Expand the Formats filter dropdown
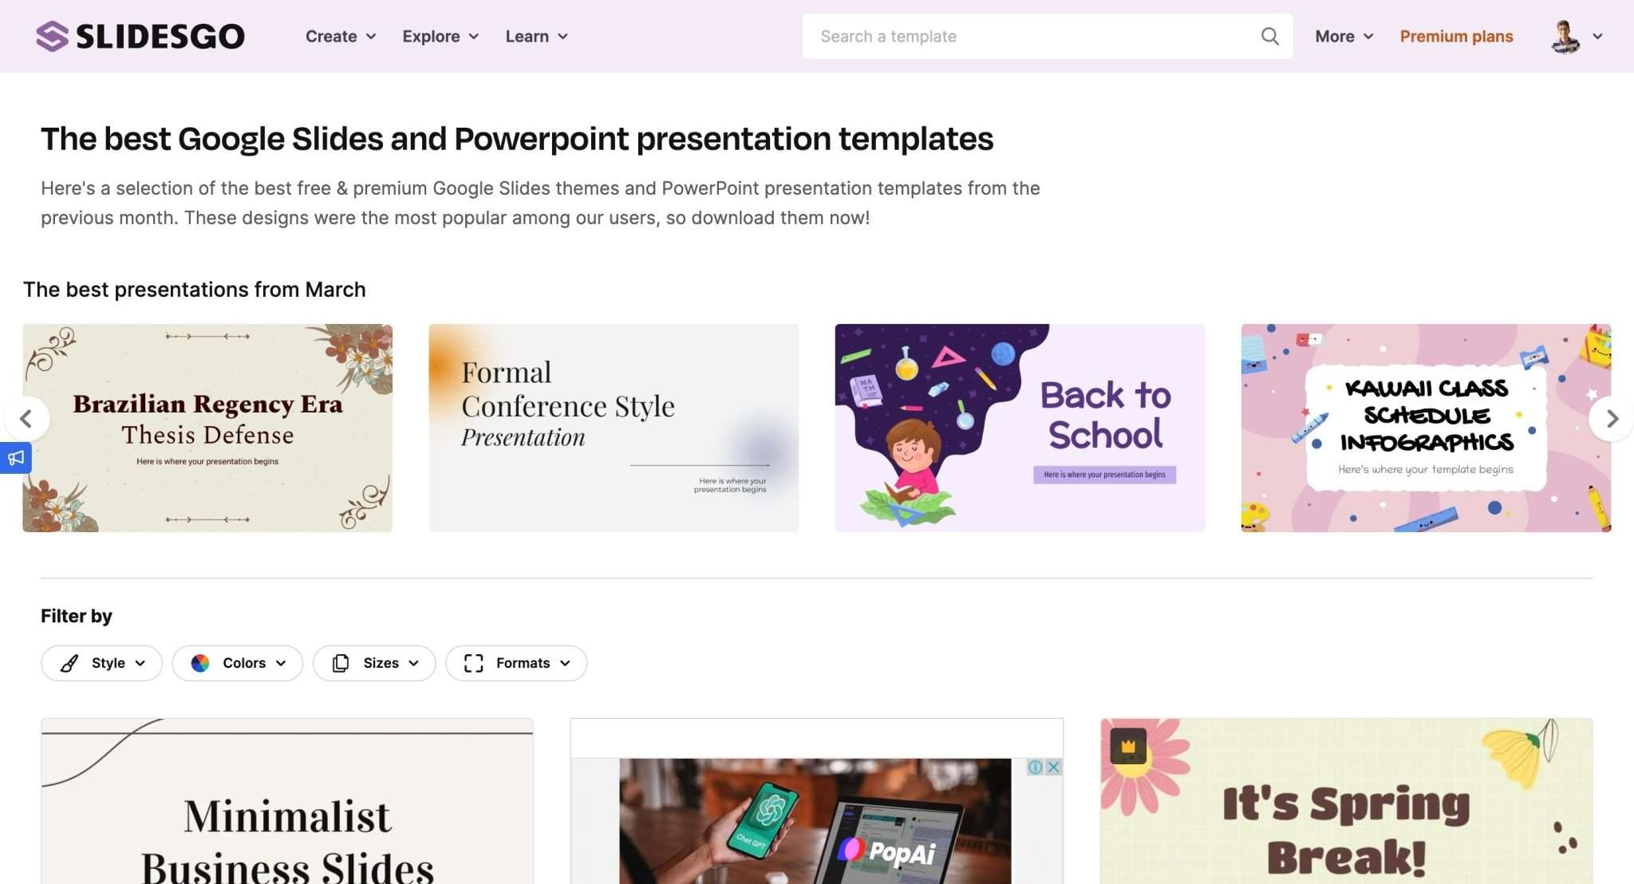1634x884 pixels. point(516,663)
